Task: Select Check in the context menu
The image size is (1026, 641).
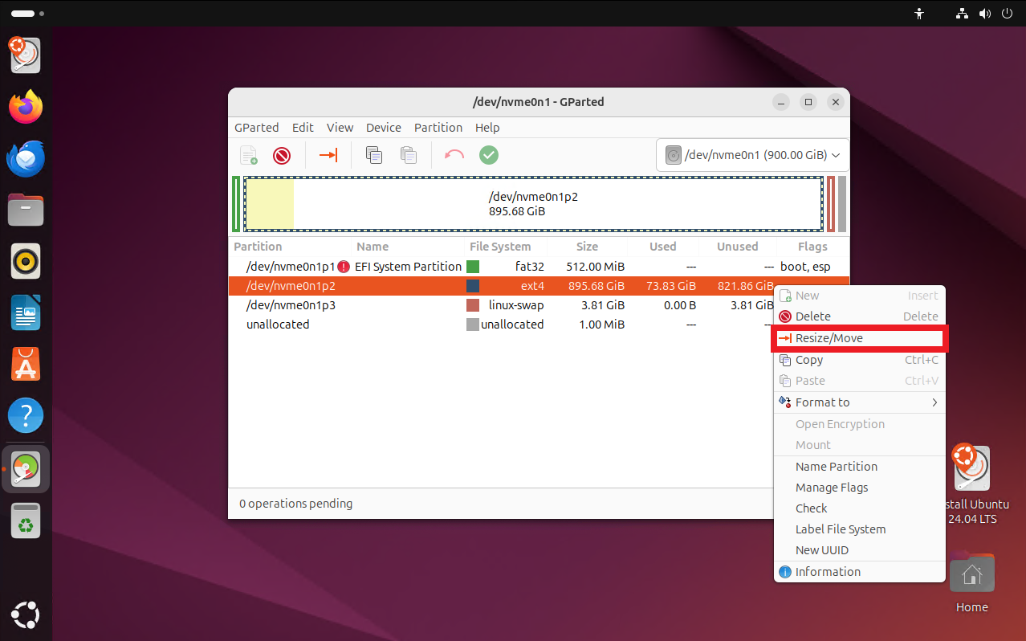Action: [x=859, y=508]
